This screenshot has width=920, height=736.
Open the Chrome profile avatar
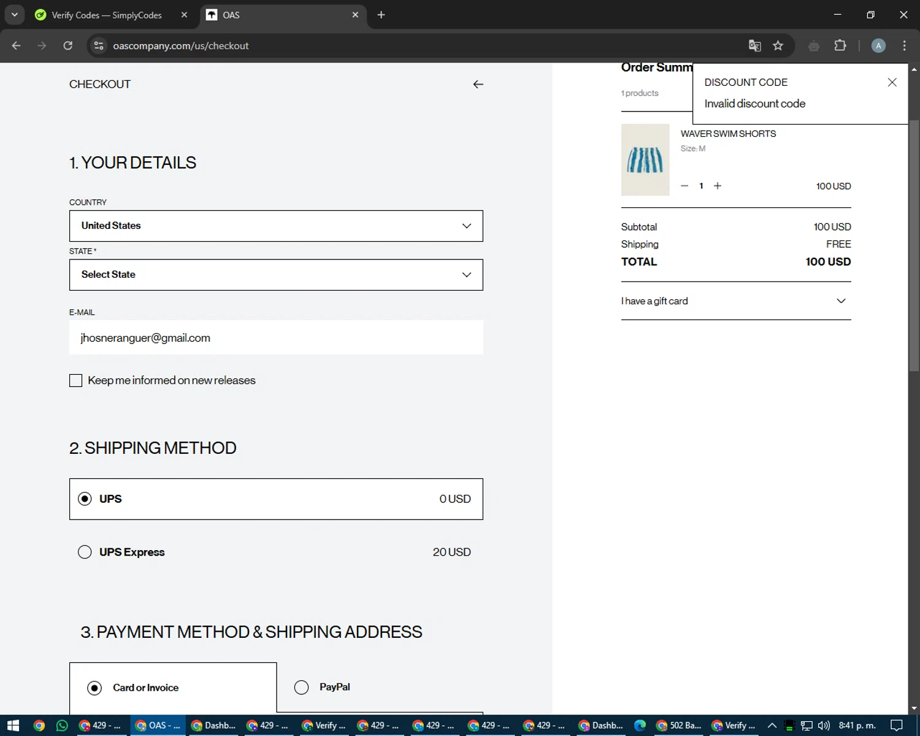[878, 45]
